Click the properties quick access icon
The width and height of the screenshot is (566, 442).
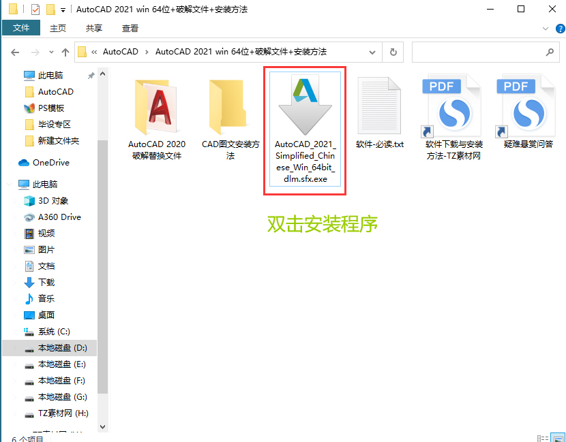click(x=35, y=9)
